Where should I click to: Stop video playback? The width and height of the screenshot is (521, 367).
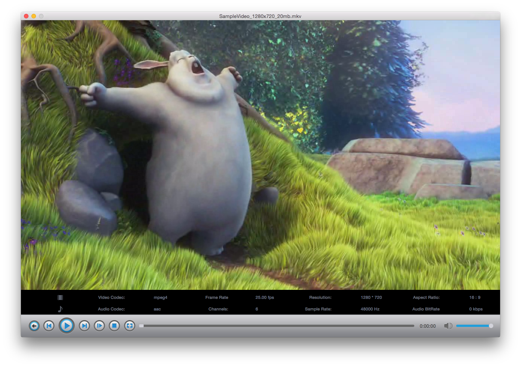tap(115, 326)
